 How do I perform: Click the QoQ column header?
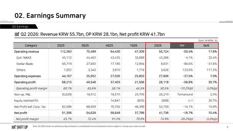pos(206,45)
